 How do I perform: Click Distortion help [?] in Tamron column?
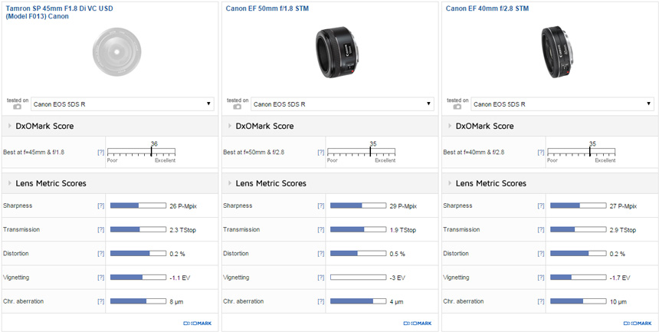(x=101, y=254)
